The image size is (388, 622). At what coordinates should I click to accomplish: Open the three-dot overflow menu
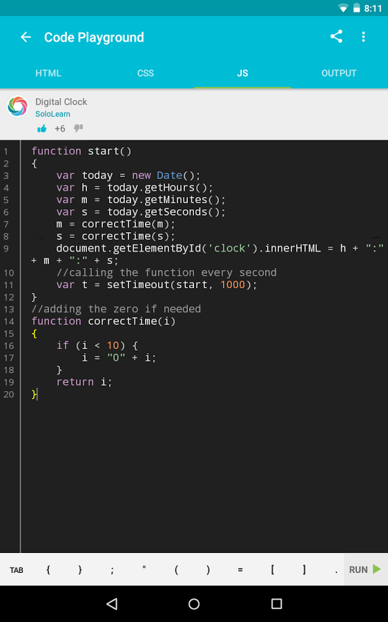[363, 37]
